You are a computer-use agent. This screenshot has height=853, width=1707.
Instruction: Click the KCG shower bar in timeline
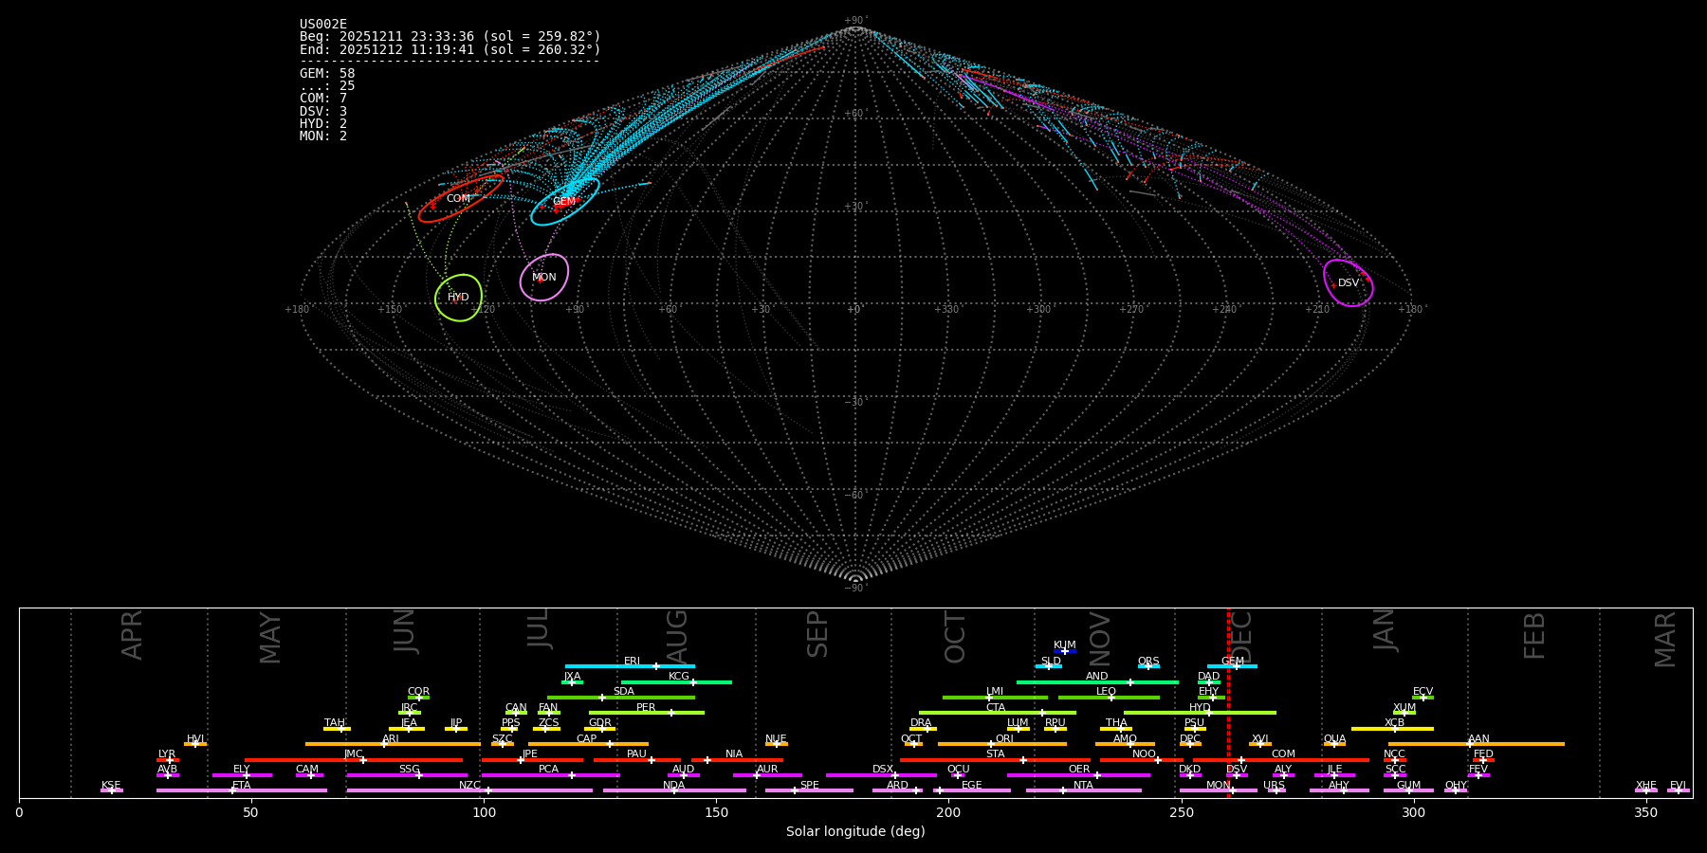coord(676,682)
